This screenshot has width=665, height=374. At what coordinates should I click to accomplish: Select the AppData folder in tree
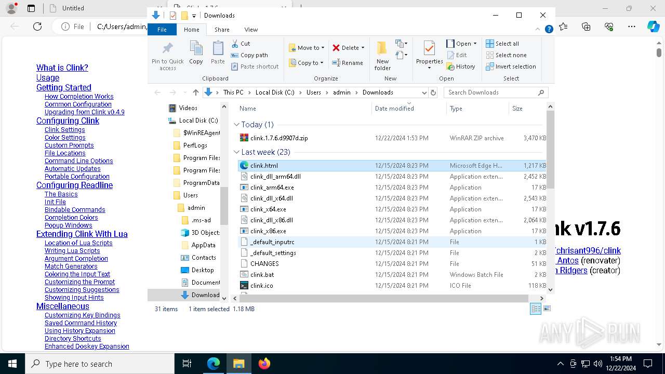198,245
